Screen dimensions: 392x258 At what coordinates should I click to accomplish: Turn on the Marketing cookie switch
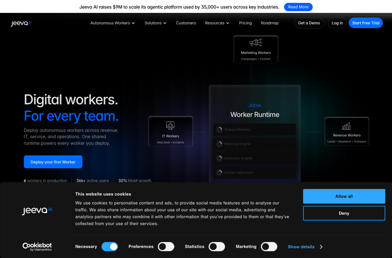point(269,247)
